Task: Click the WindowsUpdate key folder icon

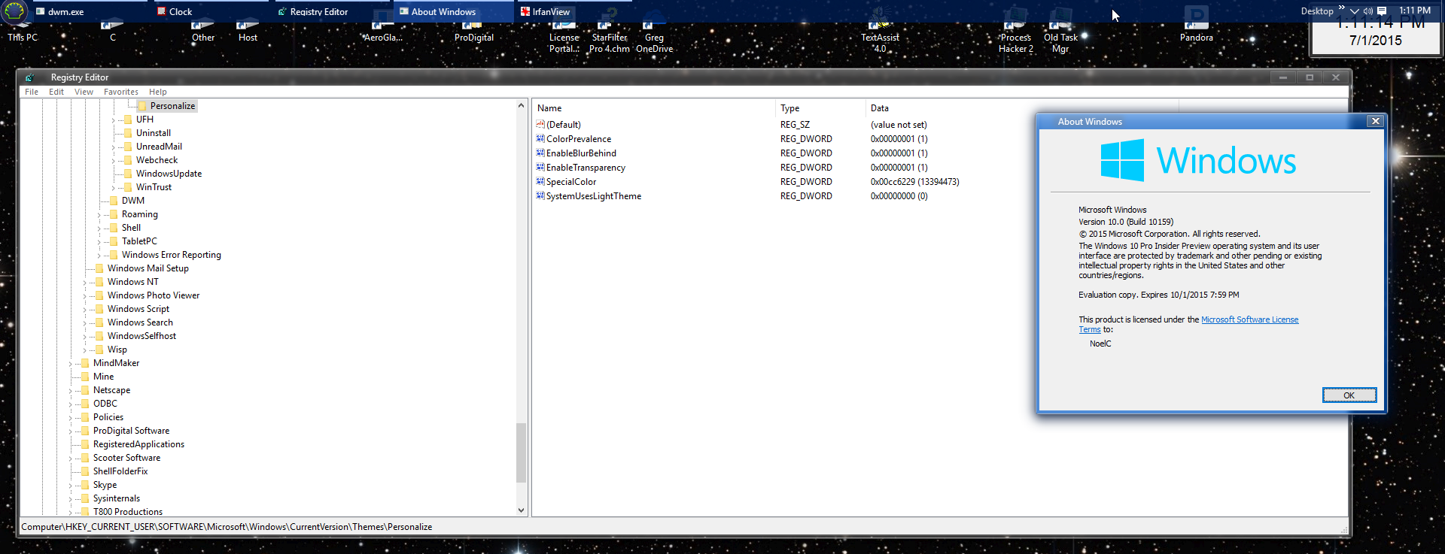Action: [128, 174]
